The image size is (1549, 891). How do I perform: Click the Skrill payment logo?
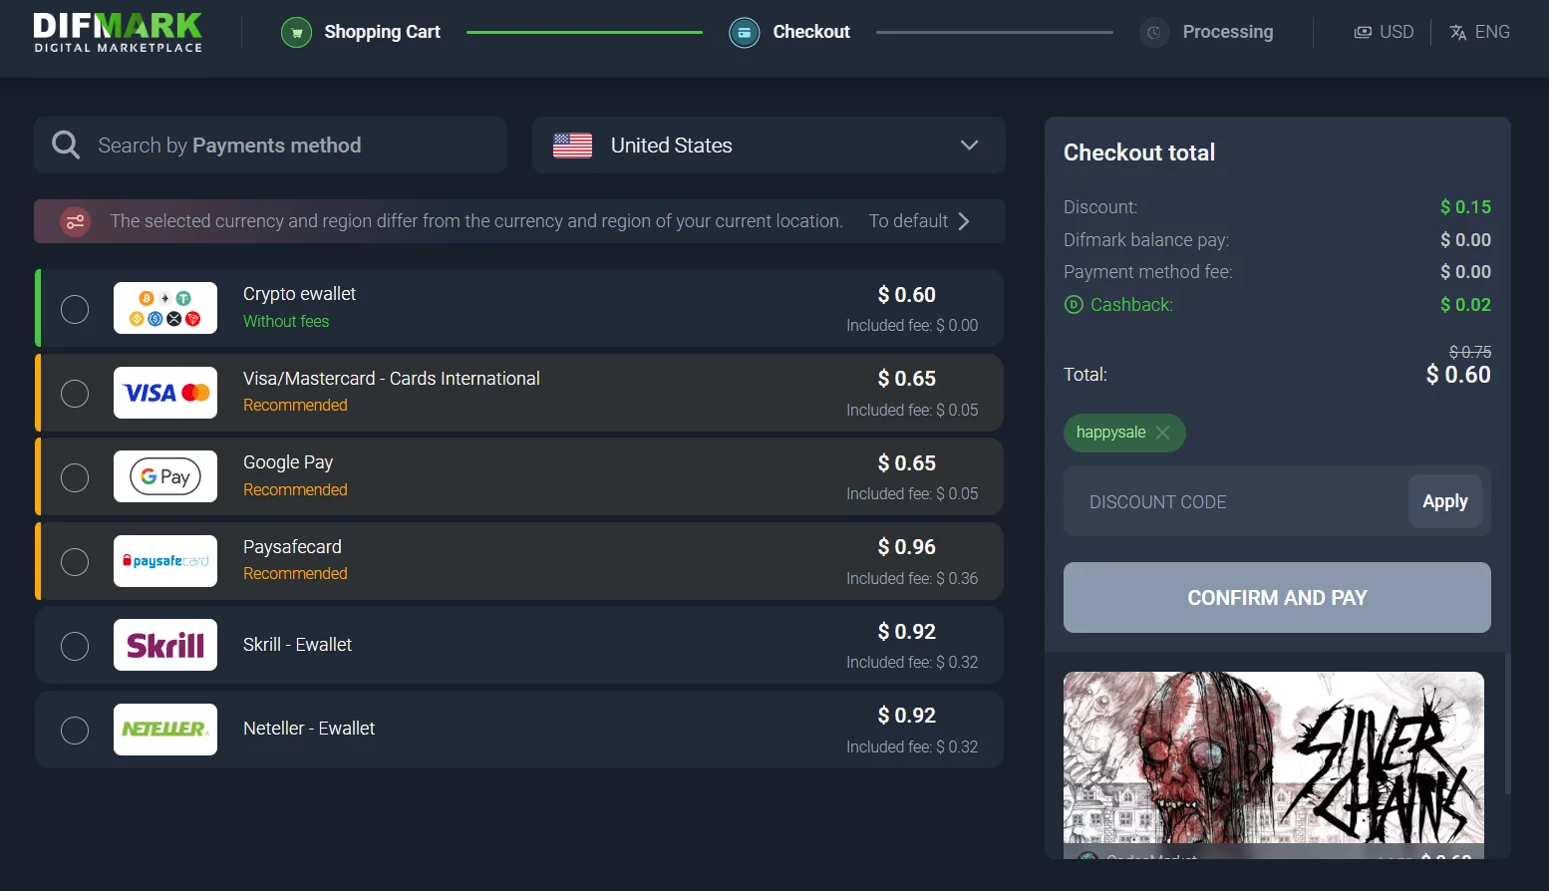(x=165, y=645)
